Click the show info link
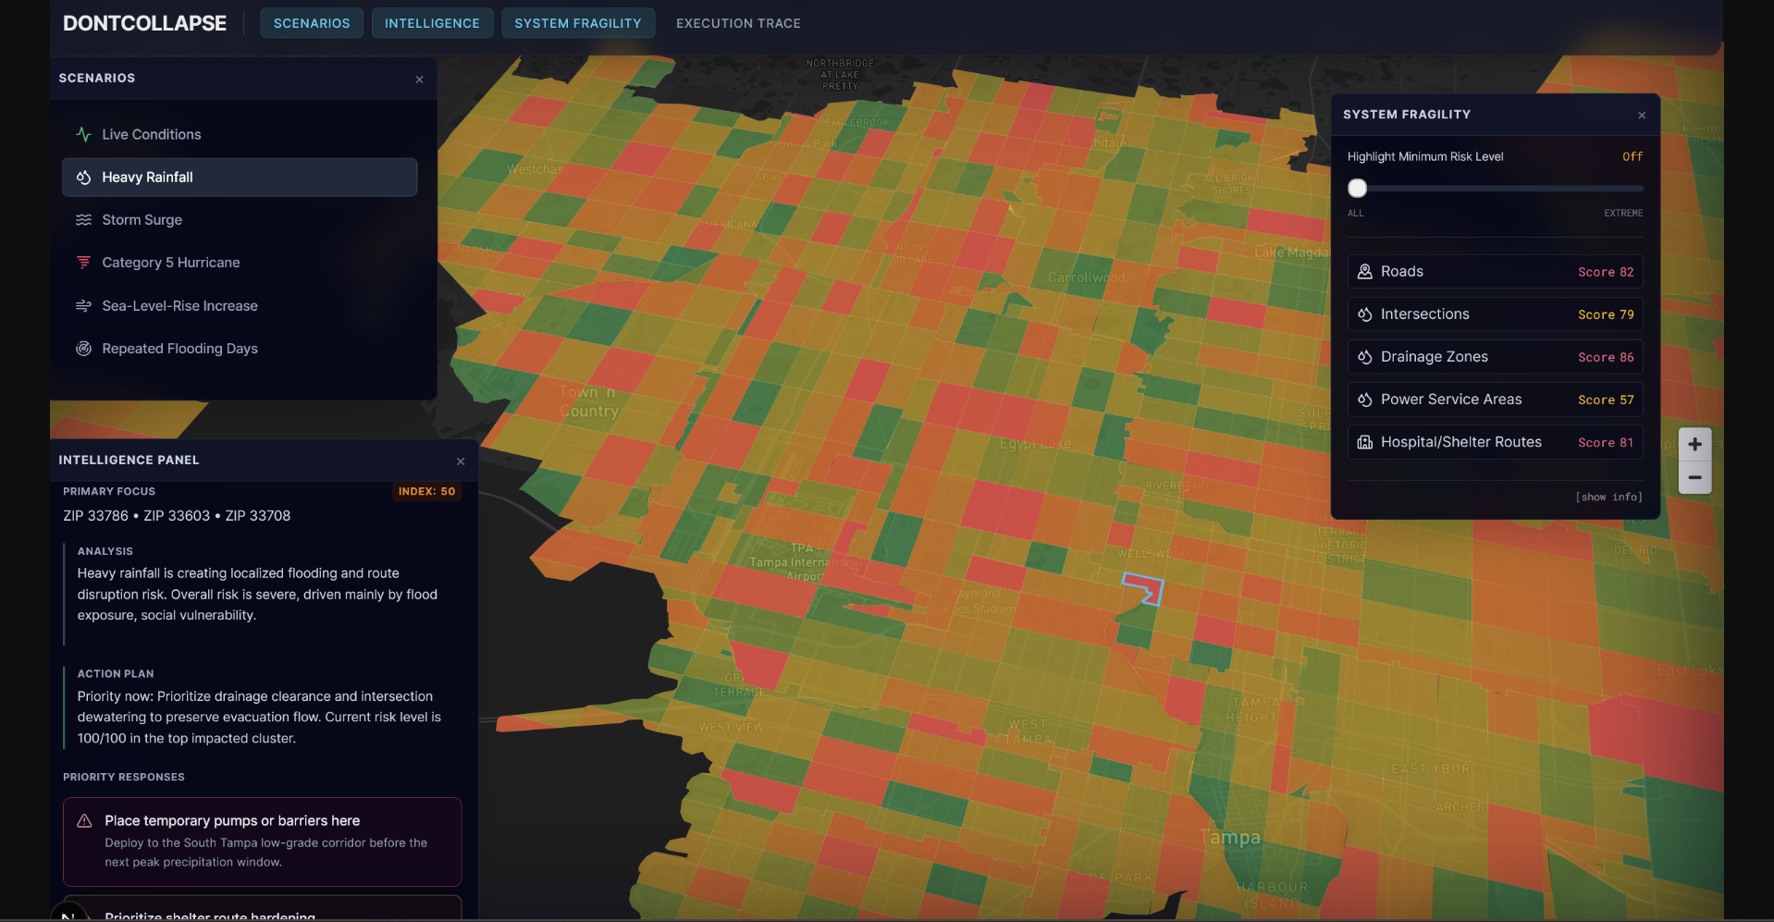Viewport: 1774px width, 922px height. click(x=1609, y=498)
